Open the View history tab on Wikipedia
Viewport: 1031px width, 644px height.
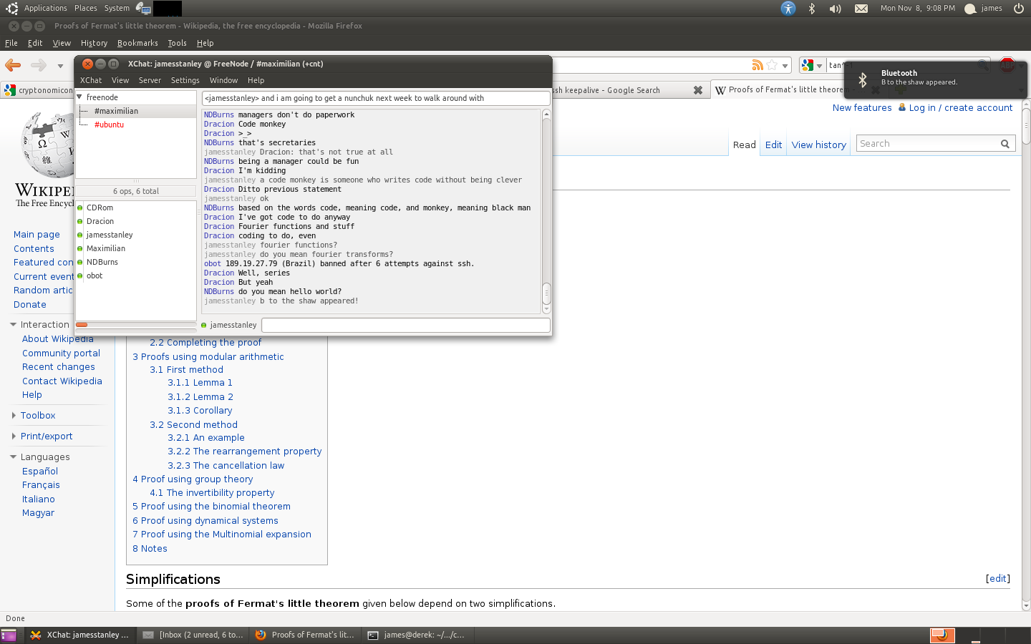(818, 145)
